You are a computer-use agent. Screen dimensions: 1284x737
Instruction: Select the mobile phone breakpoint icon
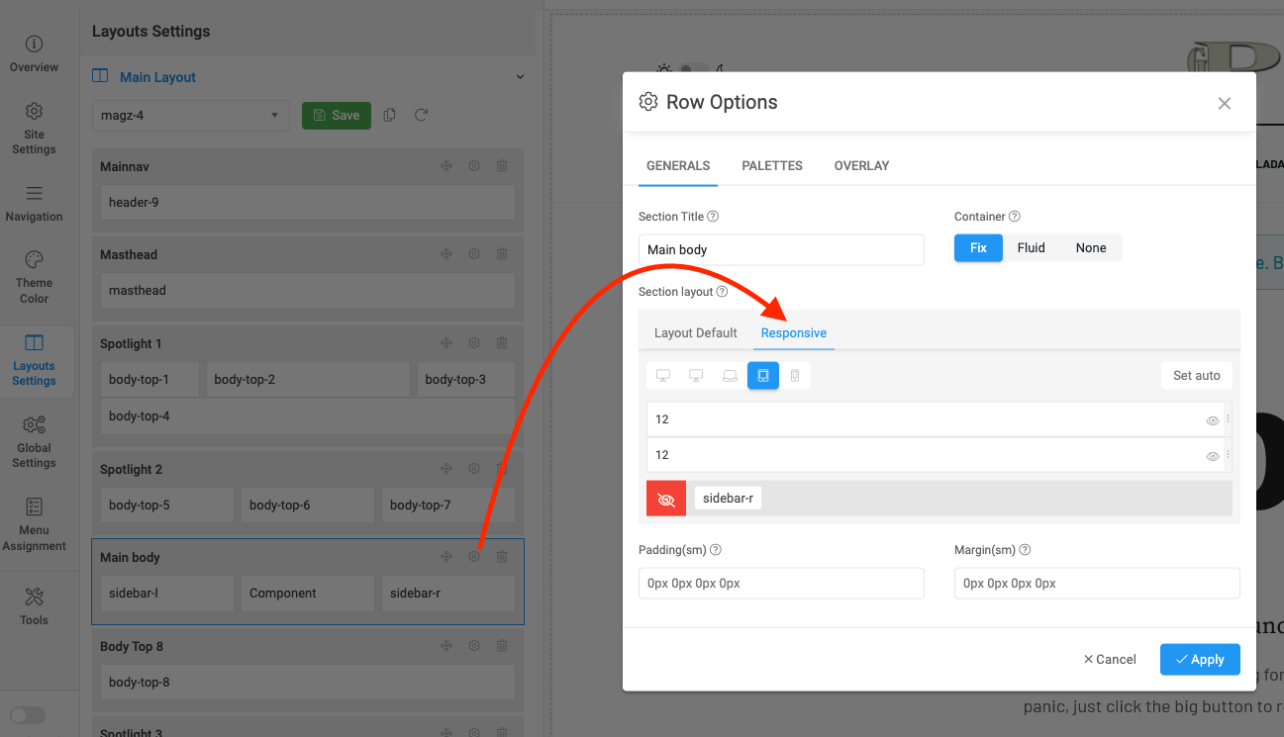click(795, 376)
